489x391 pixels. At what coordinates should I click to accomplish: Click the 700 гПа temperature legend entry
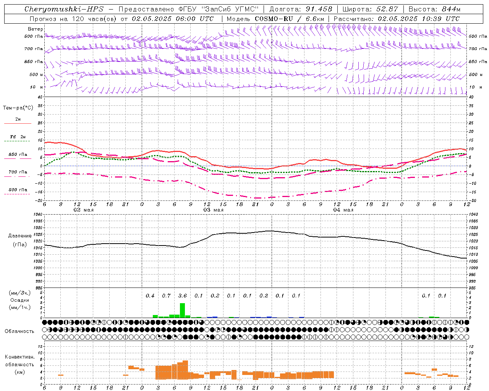tap(18, 172)
